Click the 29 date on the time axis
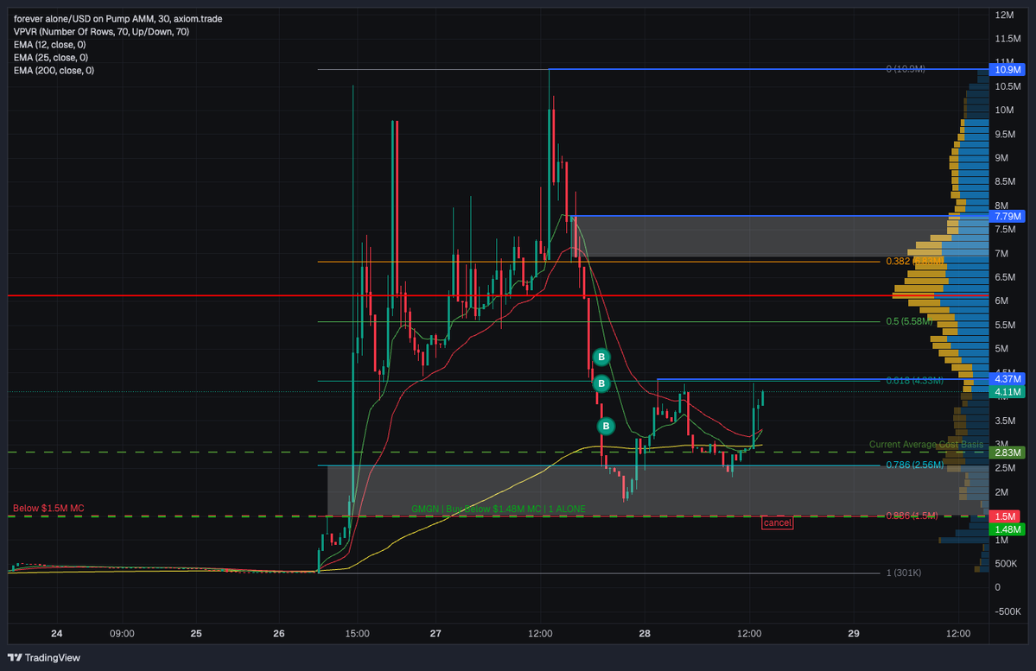 pos(854,633)
